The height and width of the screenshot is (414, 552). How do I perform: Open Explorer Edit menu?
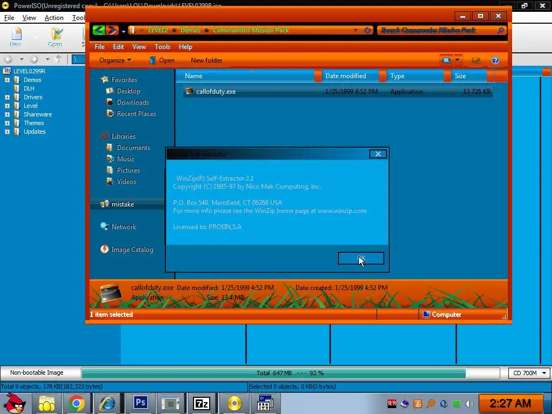point(118,47)
